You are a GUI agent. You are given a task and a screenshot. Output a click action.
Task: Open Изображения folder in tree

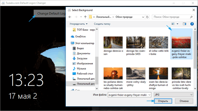coord(83,63)
